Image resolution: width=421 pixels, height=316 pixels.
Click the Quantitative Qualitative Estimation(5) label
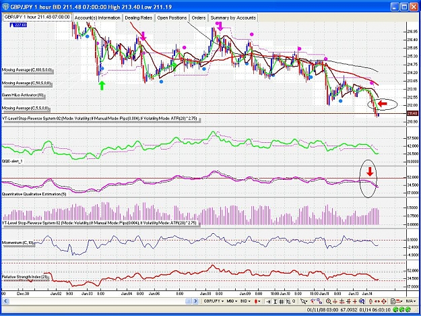(34, 194)
